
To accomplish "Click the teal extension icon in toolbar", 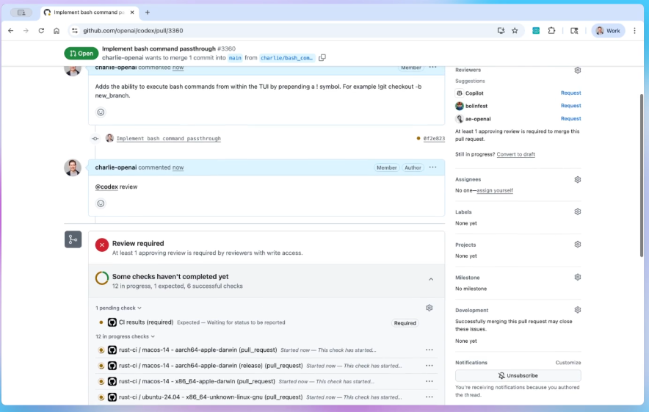I will pyautogui.click(x=536, y=31).
